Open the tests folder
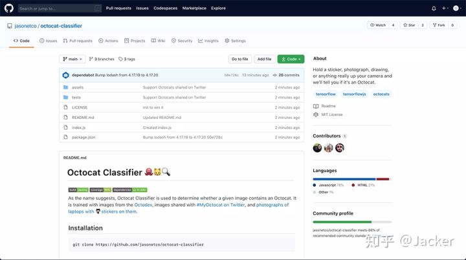Image resolution: width=466 pixels, height=260 pixels. click(76, 98)
